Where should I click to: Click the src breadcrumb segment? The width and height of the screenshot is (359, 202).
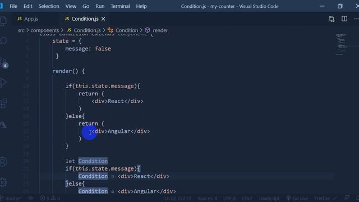click(21, 30)
